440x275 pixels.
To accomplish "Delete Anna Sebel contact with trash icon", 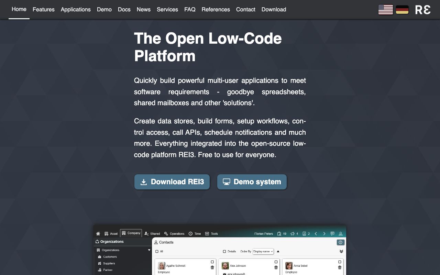I will 340,267.
